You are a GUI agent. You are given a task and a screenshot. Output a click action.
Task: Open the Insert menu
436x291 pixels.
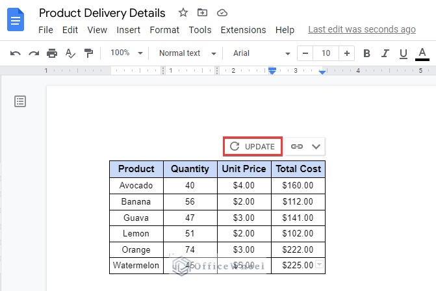(128, 30)
